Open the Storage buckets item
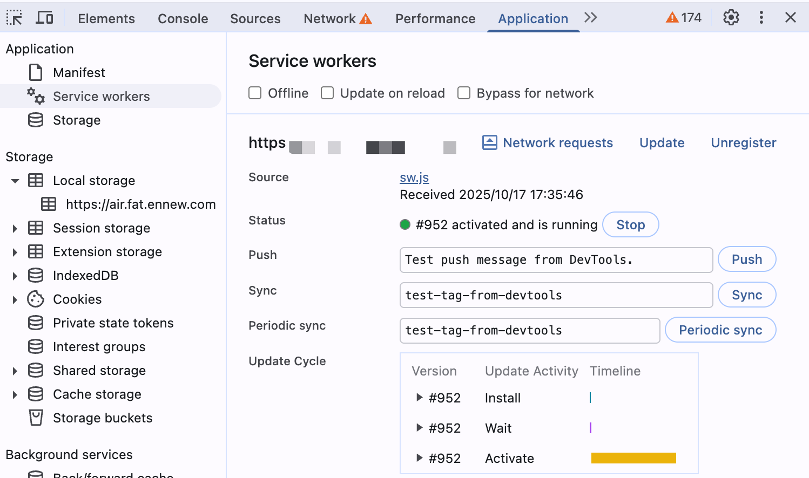Viewport: 809px width, 478px height. click(x=103, y=418)
